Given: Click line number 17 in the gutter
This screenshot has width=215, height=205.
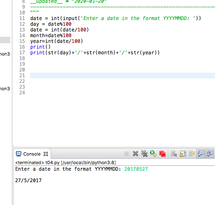Looking at the screenshot, I should [22, 53].
